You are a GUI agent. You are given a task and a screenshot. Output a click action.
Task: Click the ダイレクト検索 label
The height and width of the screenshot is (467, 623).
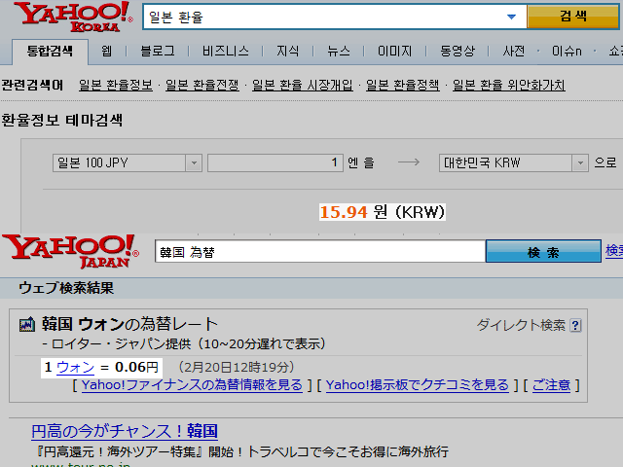[521, 325]
